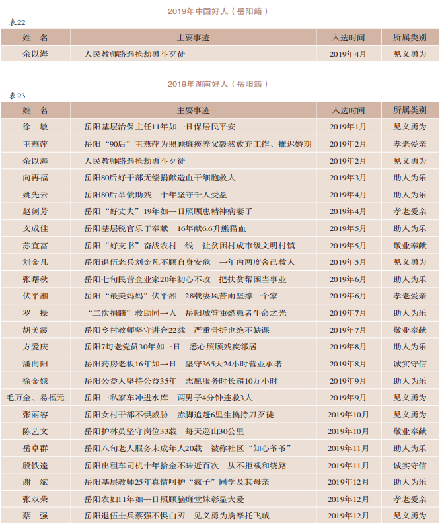Select the name cell 王燕萍

tap(35, 144)
